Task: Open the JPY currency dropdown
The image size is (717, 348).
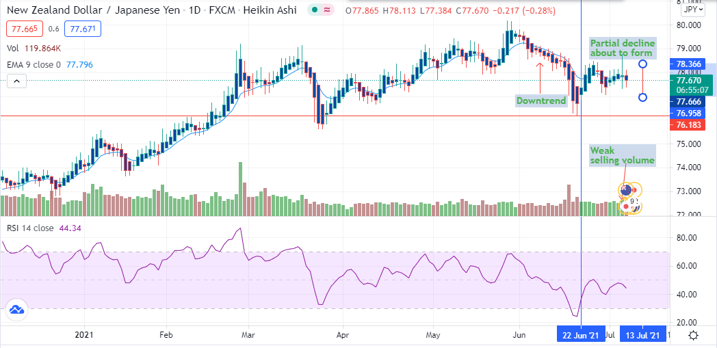Action: pyautogui.click(x=694, y=10)
